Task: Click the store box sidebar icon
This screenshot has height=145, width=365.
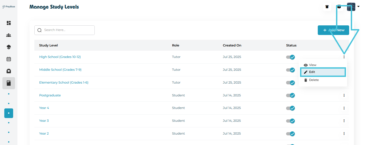Action: click(x=9, y=71)
